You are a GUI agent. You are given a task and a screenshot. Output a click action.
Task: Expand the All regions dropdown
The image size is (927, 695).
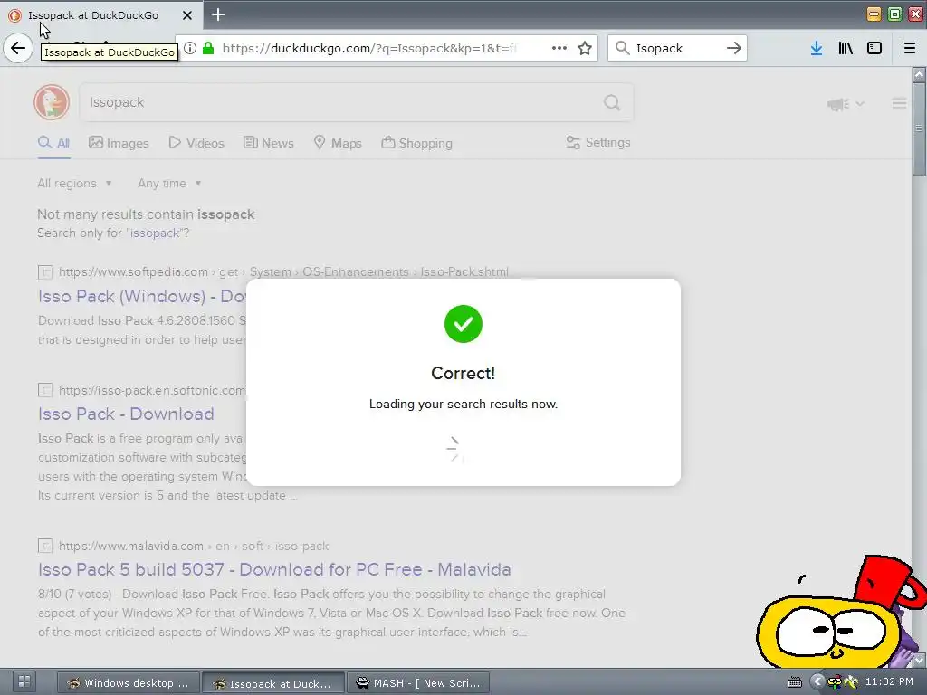click(x=74, y=183)
